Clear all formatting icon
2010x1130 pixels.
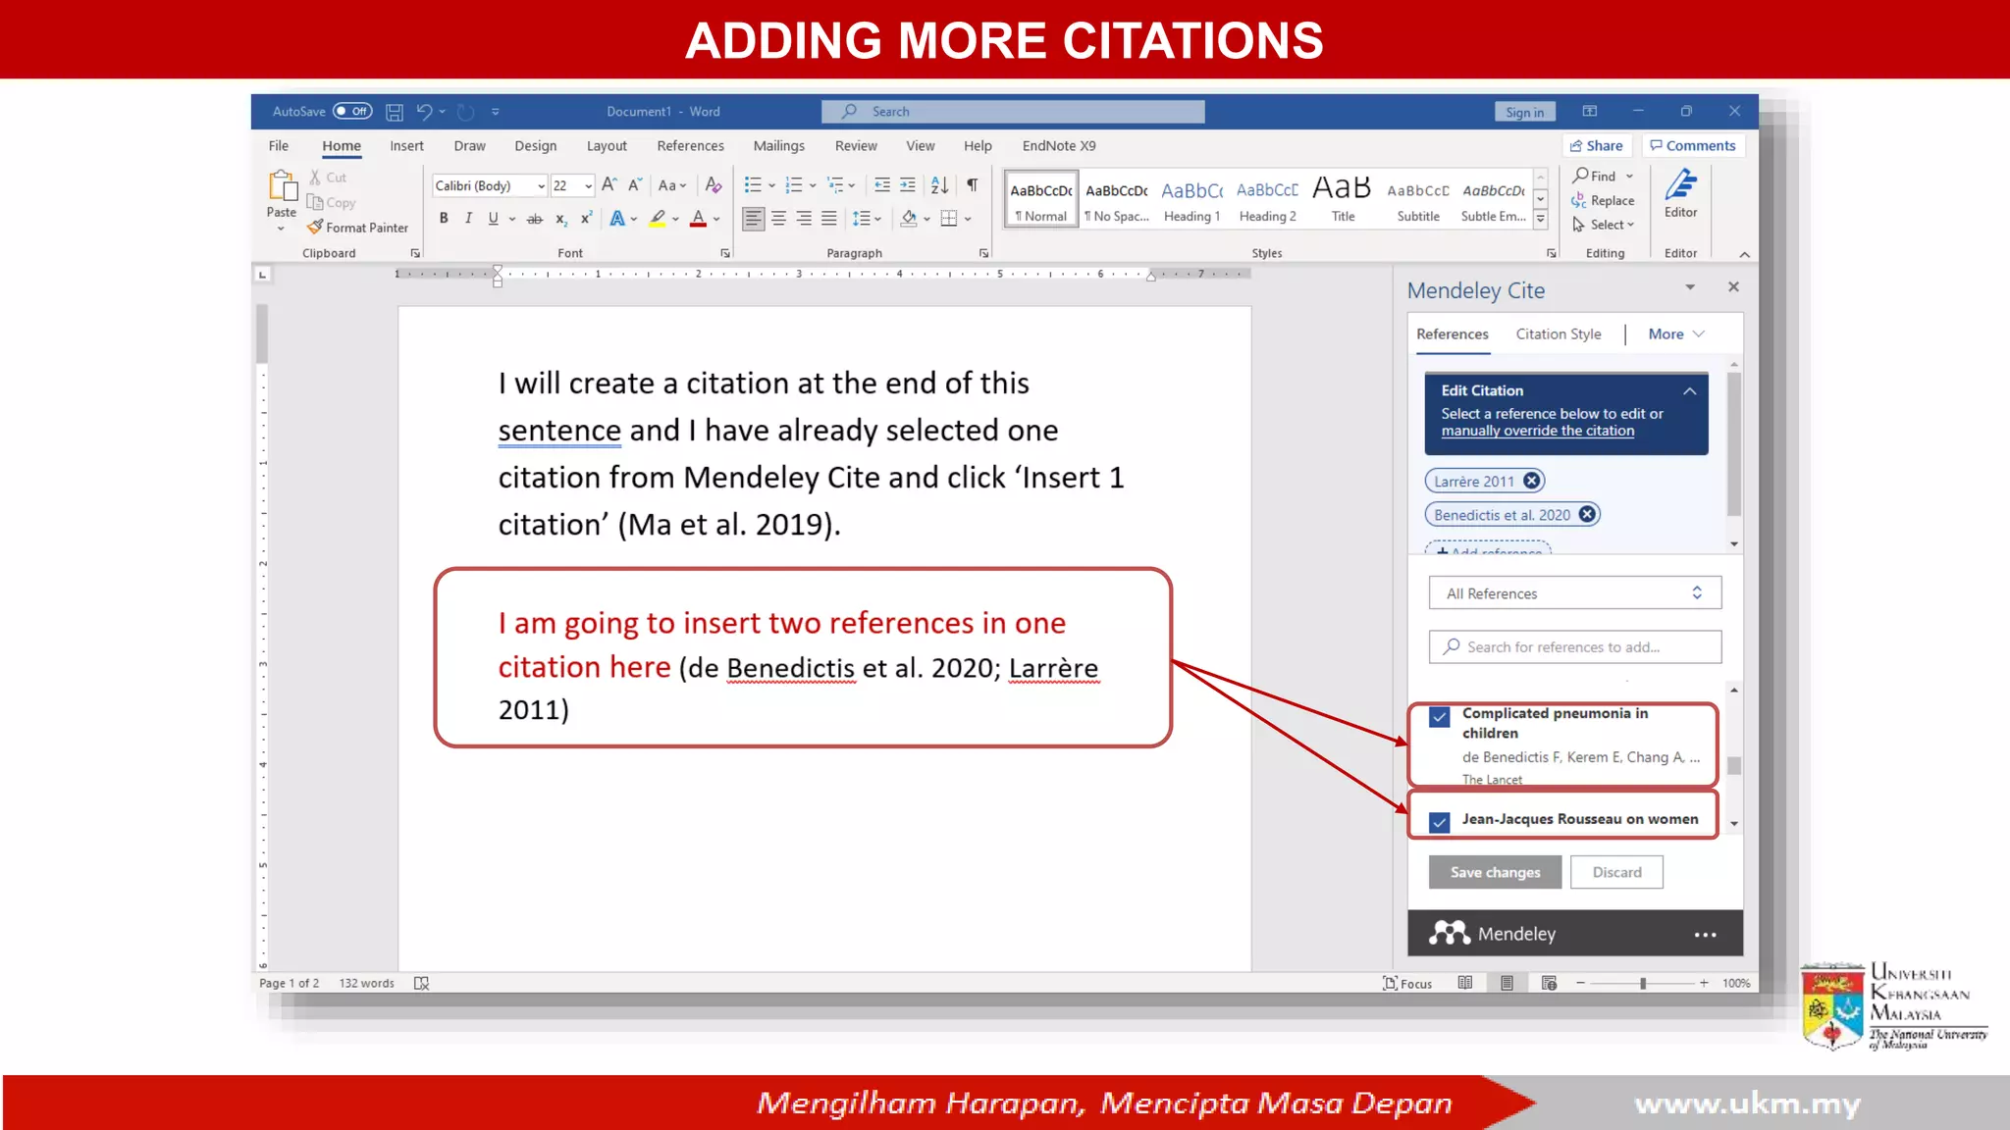(x=714, y=184)
